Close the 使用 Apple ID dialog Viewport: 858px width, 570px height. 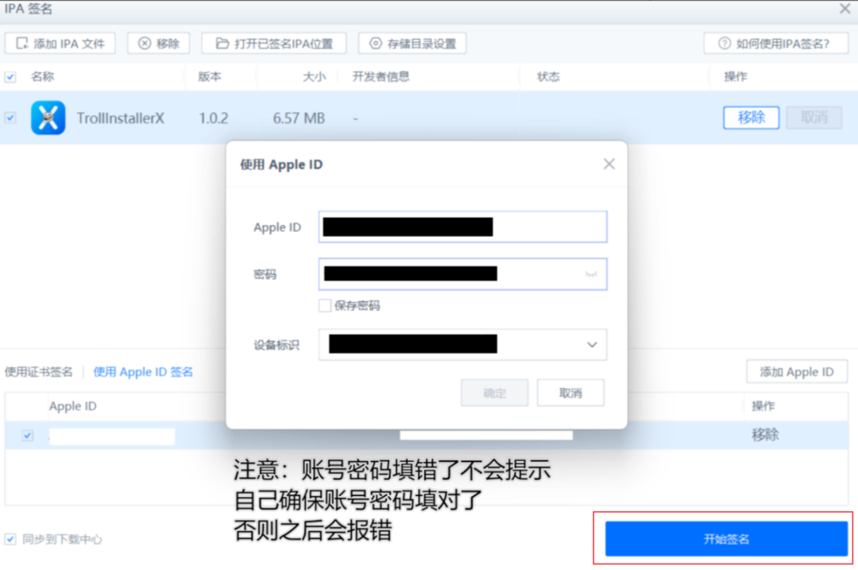pos(609,165)
